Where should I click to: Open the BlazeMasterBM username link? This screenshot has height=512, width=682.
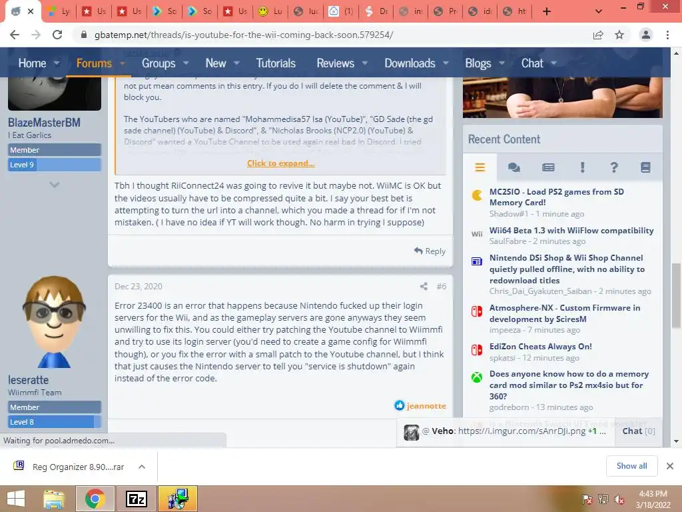[x=44, y=123]
